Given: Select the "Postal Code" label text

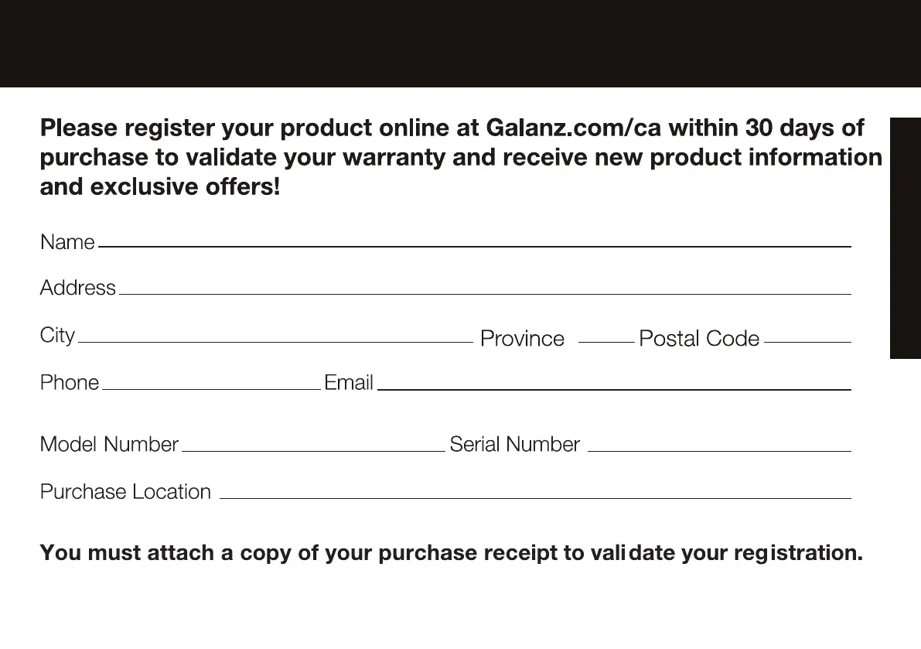Looking at the screenshot, I should tap(699, 339).
